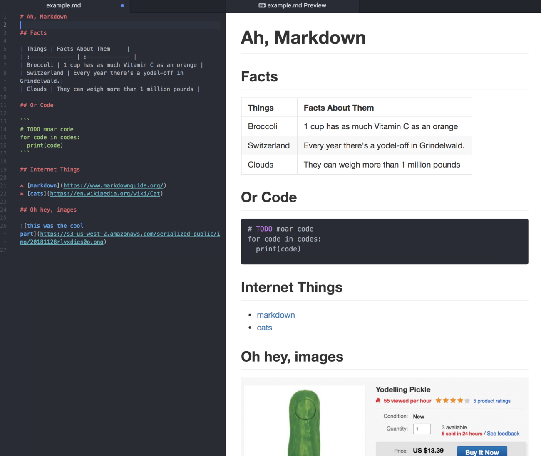Click TODO keyword in preview code block
The image size is (541, 456).
click(264, 229)
